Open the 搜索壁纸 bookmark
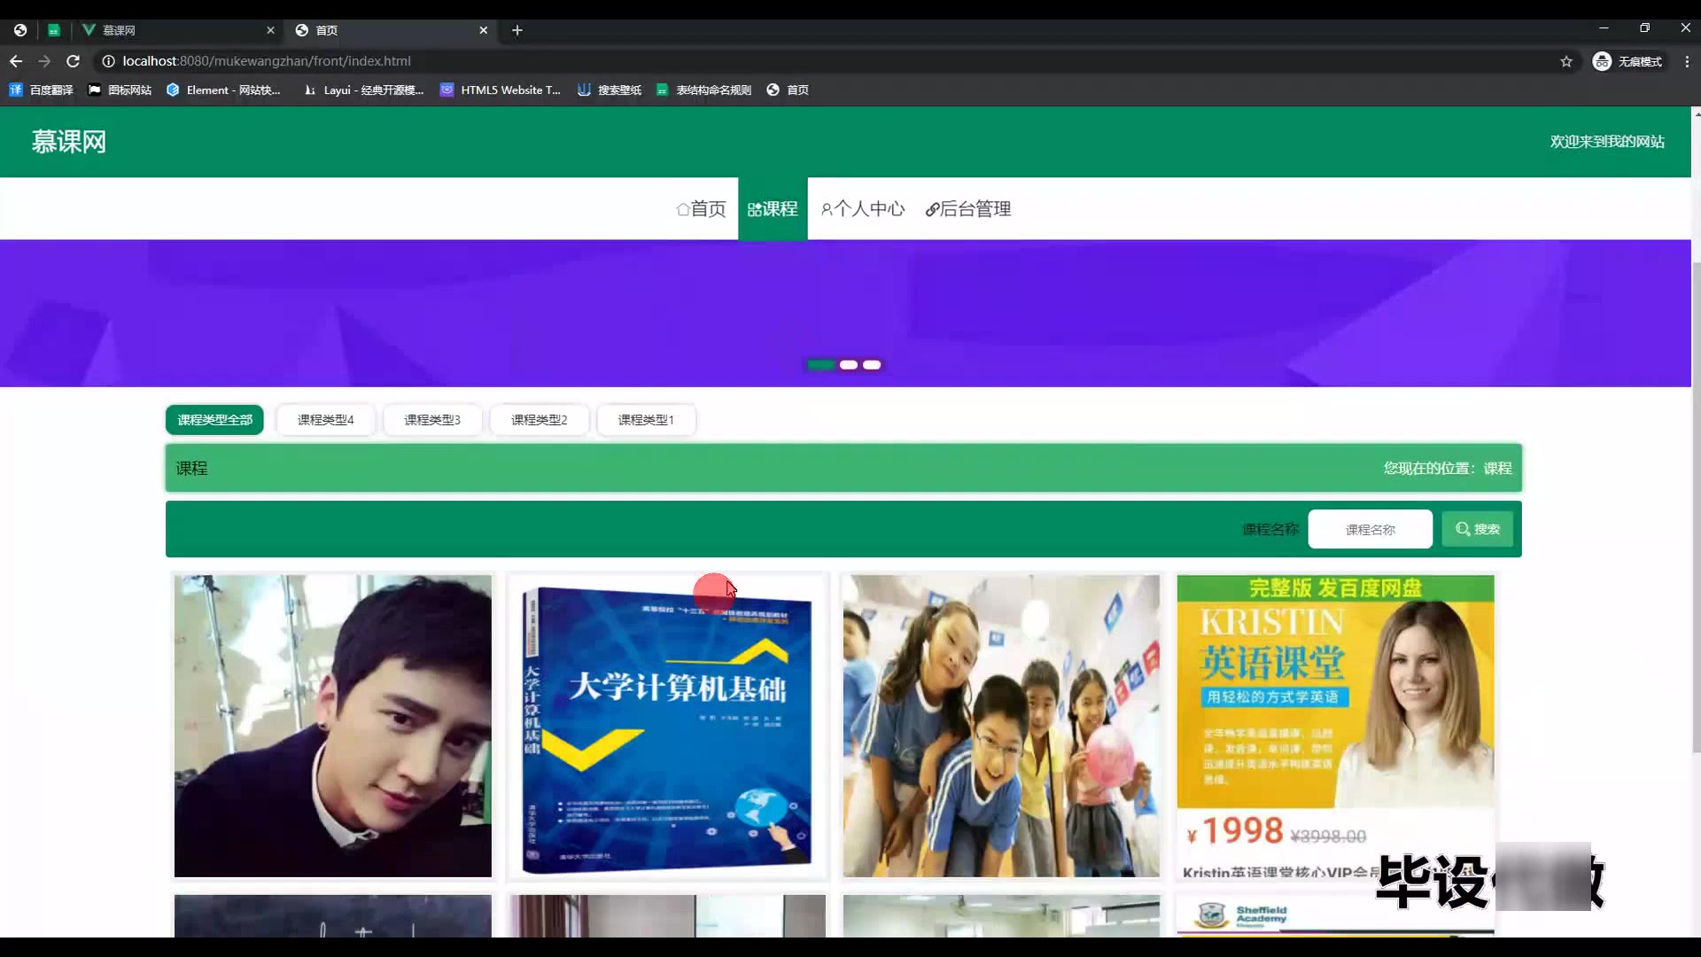Viewport: 1701px width, 957px height. click(610, 89)
